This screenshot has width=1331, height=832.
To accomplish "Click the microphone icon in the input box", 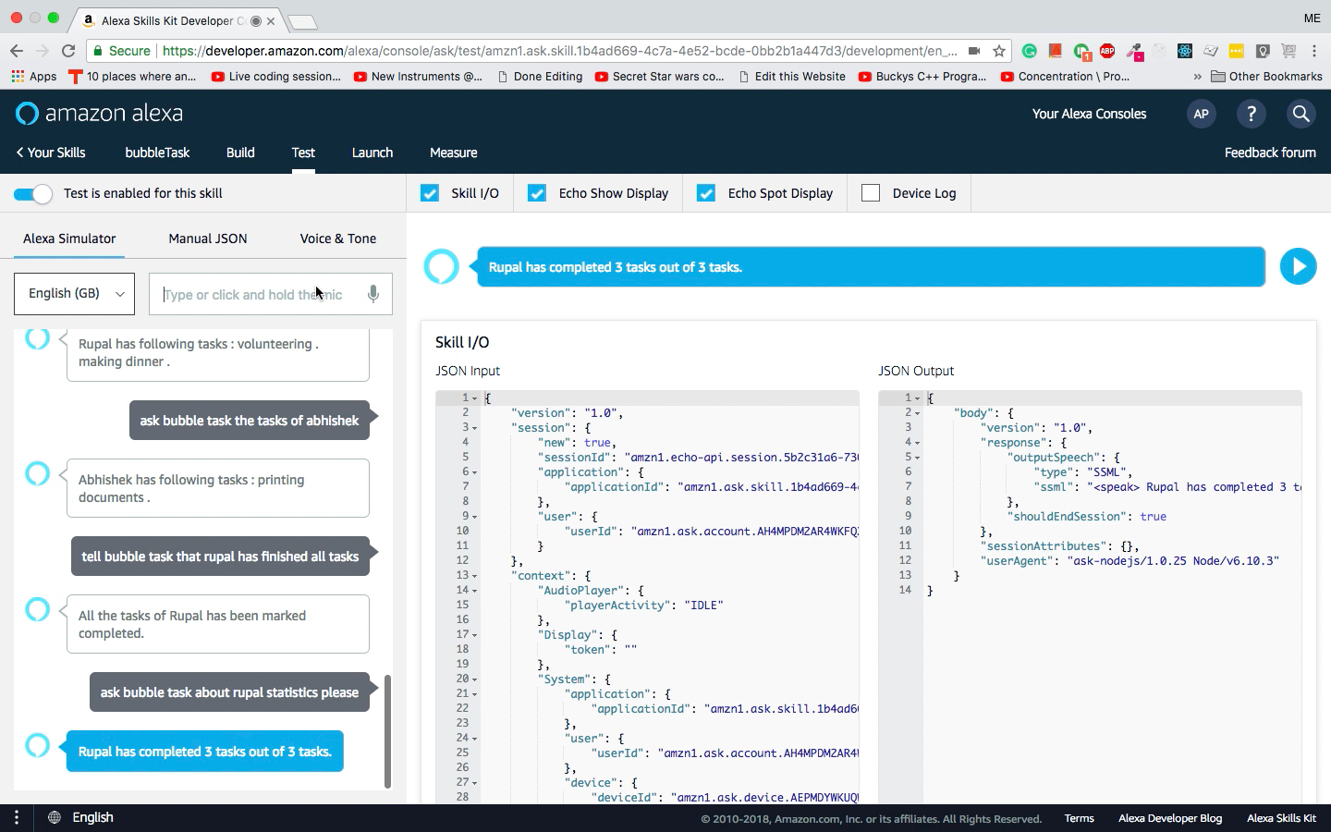I will [x=372, y=294].
